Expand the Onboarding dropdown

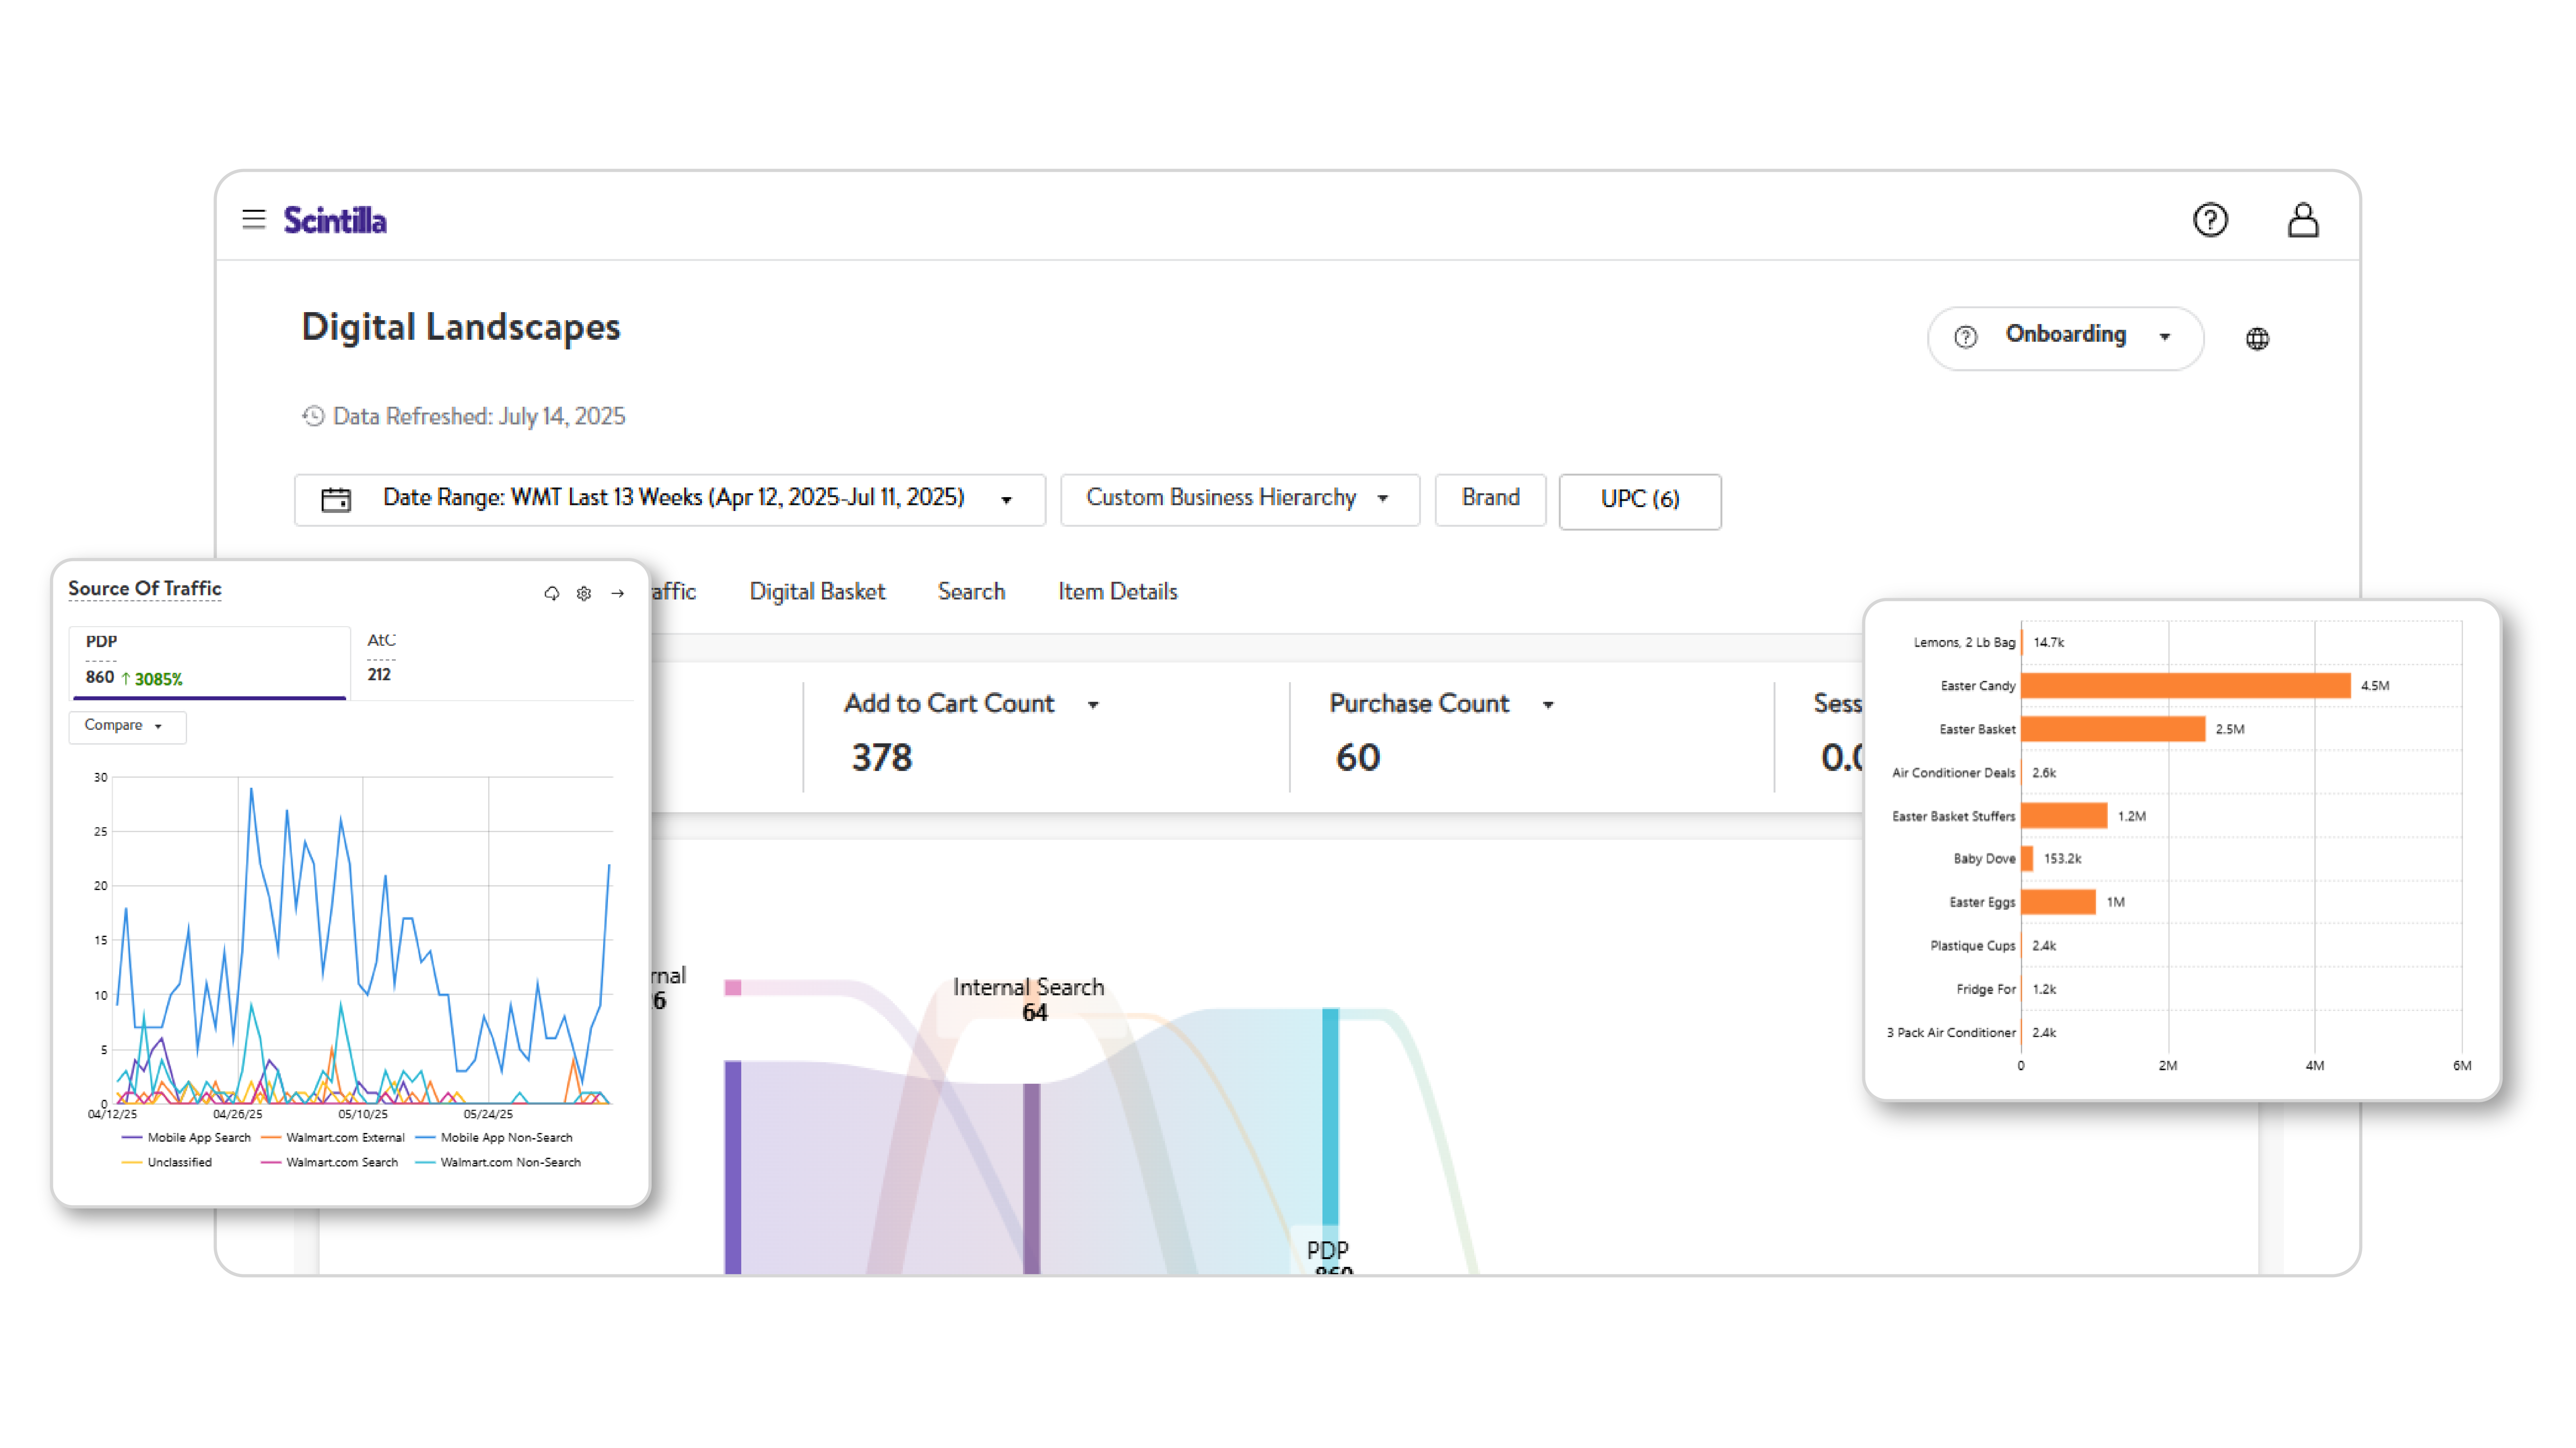2165,337
